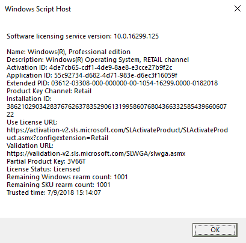246x243 pixels.
Task: Click the Installation ID label
Action: click(29, 99)
